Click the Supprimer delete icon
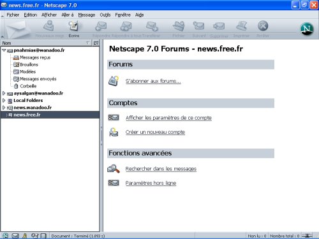This screenshot has height=239, width=319. 219,26
